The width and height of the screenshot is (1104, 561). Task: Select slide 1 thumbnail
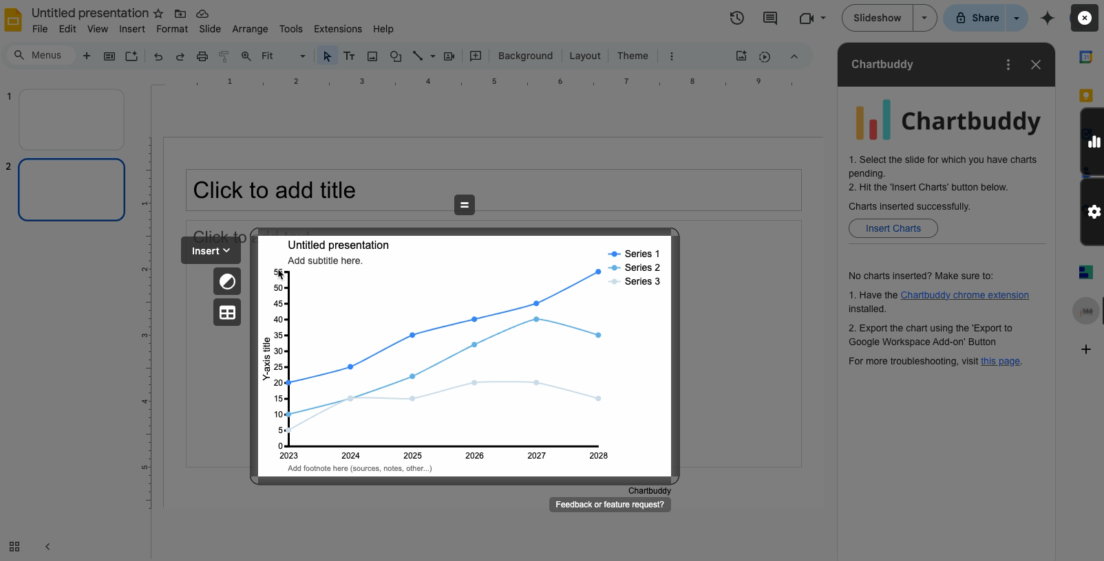click(x=72, y=120)
